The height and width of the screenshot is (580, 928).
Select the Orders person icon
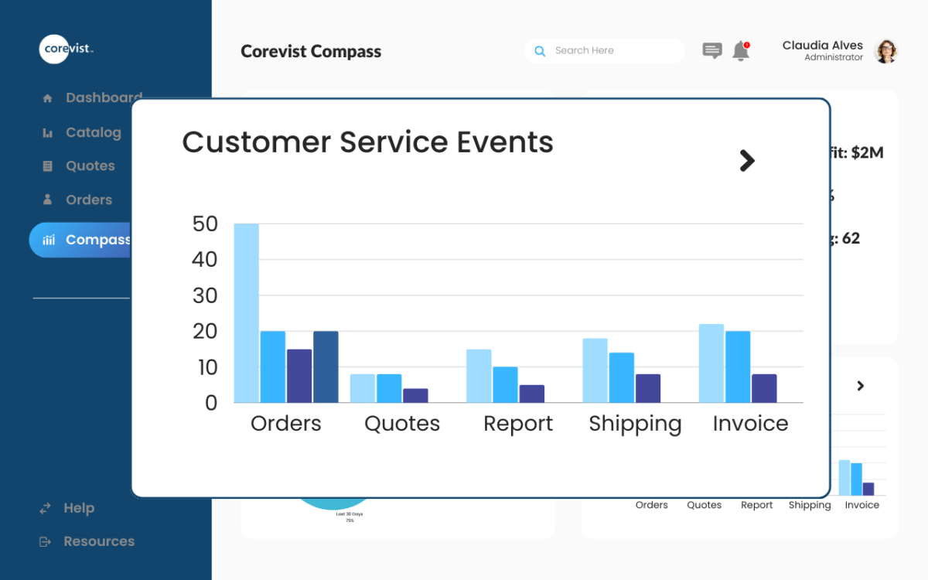coord(48,200)
